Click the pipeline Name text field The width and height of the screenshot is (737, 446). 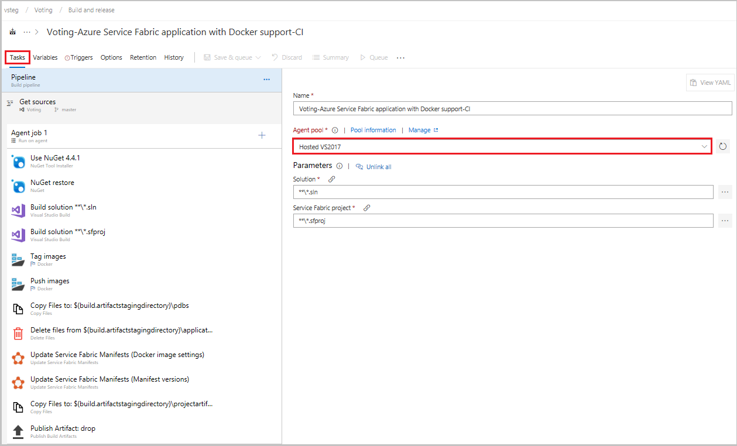click(x=512, y=108)
